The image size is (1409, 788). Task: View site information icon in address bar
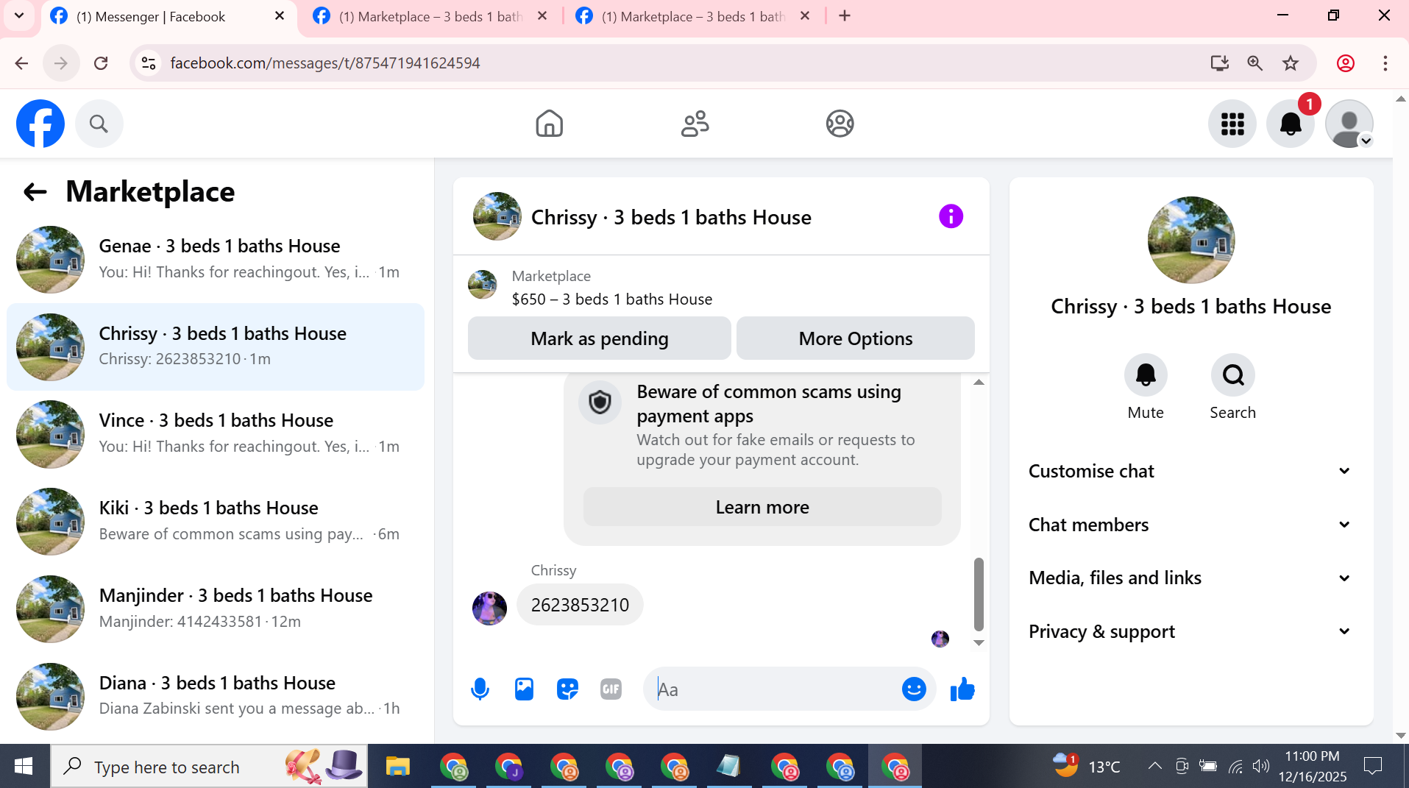tap(149, 63)
